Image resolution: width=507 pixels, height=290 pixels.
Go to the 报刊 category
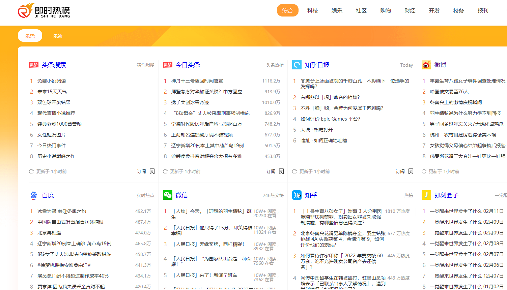click(x=483, y=10)
